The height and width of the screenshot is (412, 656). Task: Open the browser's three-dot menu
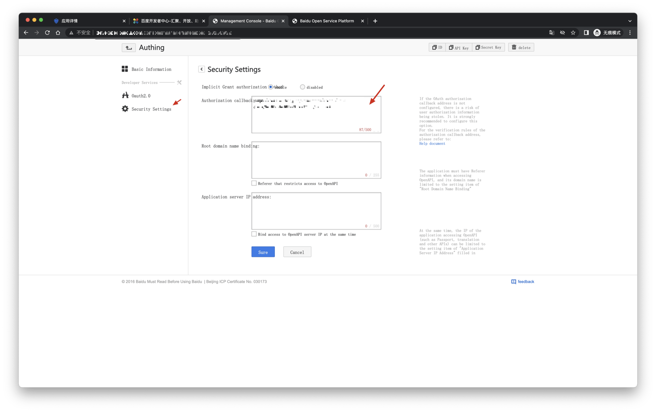[x=630, y=33]
